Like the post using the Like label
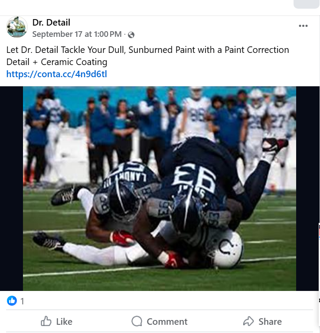The width and height of the screenshot is (320, 333). (x=64, y=322)
